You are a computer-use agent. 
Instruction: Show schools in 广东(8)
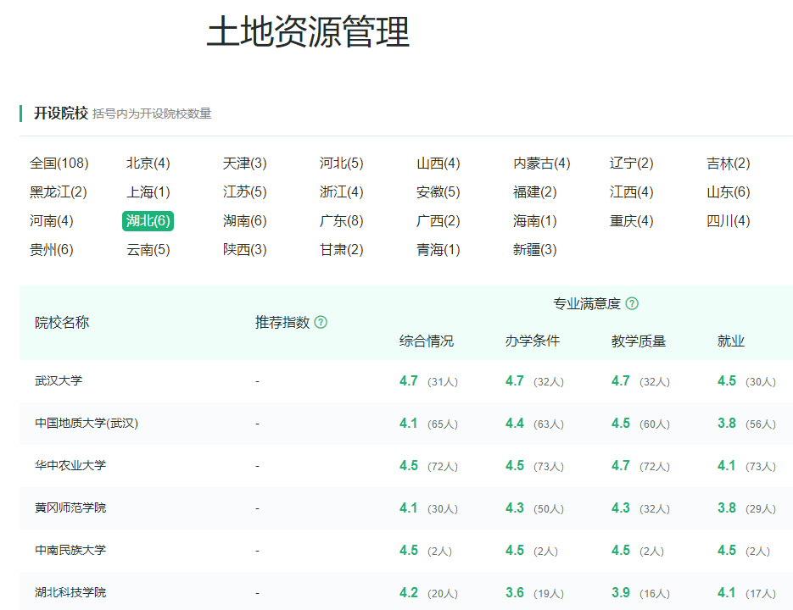(342, 221)
